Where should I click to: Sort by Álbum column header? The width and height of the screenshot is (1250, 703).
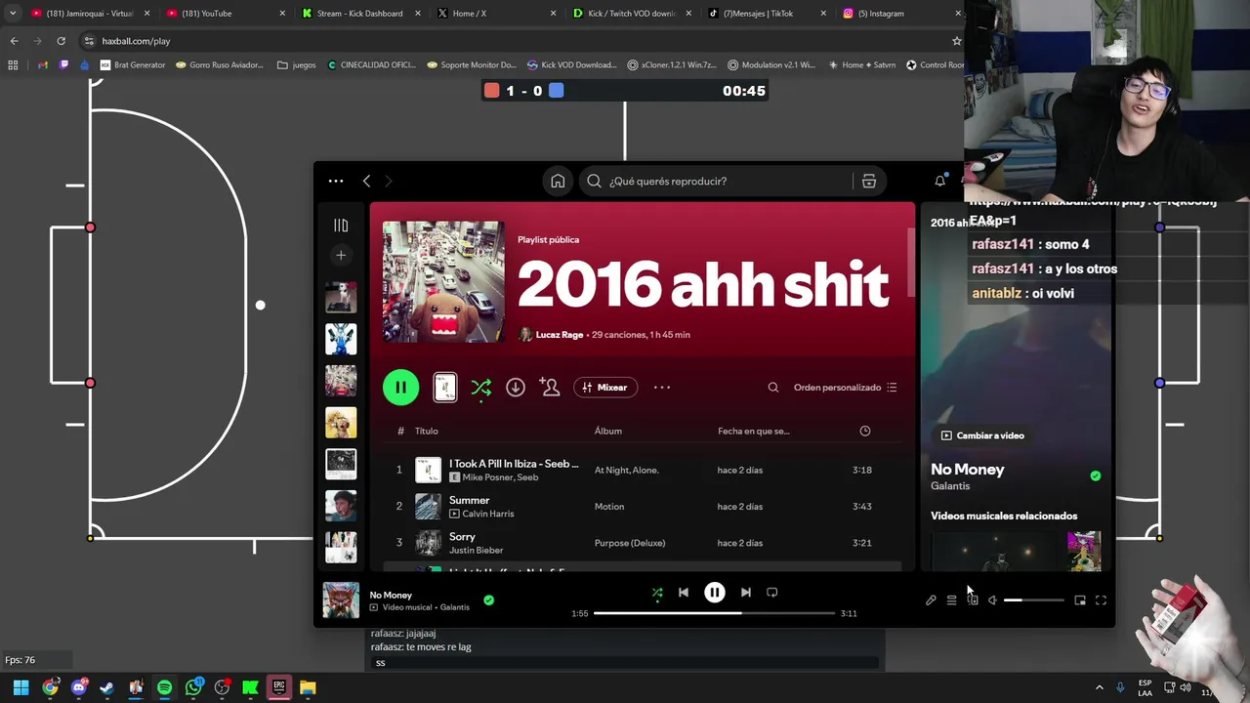[607, 431]
